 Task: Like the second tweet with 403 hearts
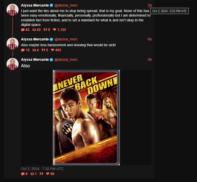point(53,50)
